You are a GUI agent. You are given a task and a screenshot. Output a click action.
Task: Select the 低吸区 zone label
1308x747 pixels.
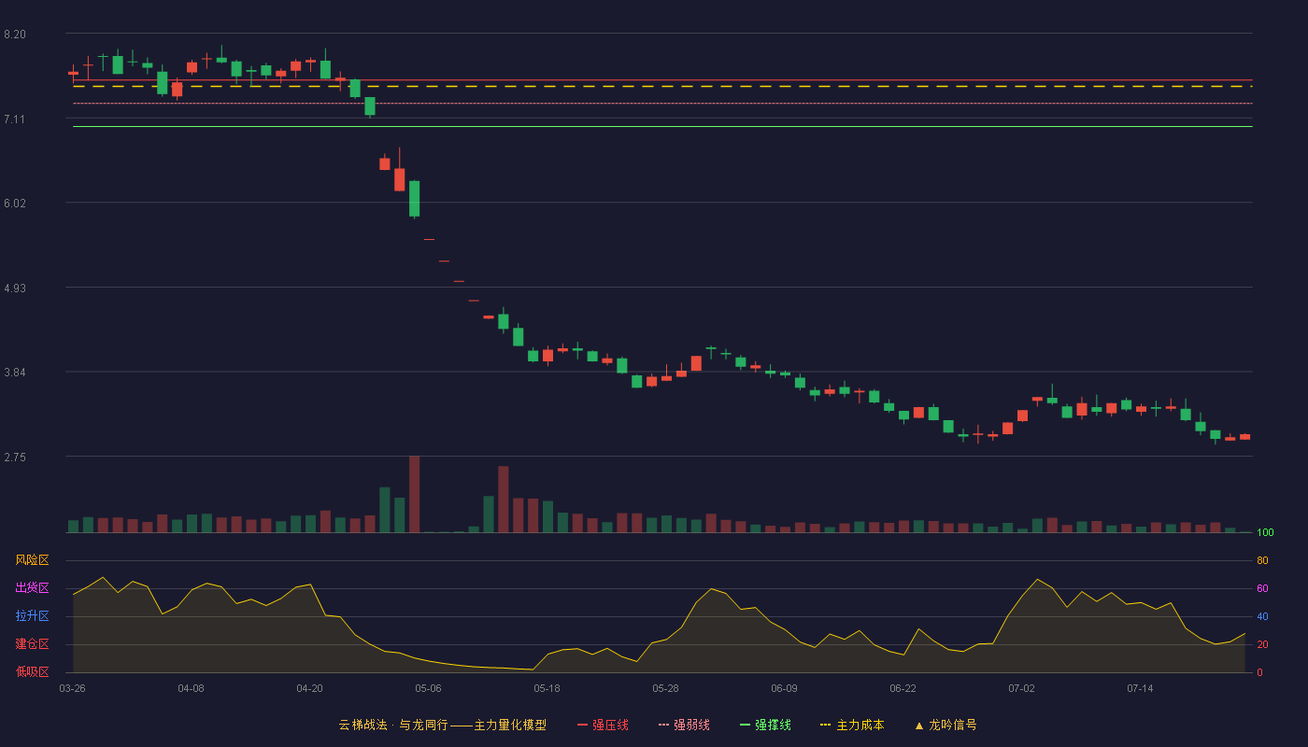32,672
